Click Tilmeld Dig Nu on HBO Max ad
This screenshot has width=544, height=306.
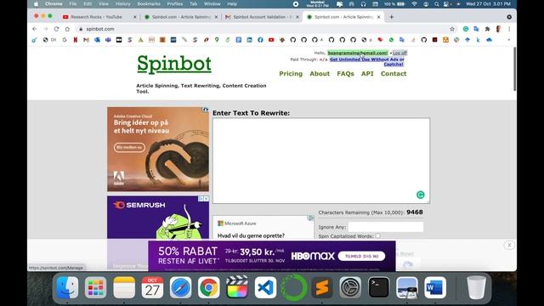point(361,256)
